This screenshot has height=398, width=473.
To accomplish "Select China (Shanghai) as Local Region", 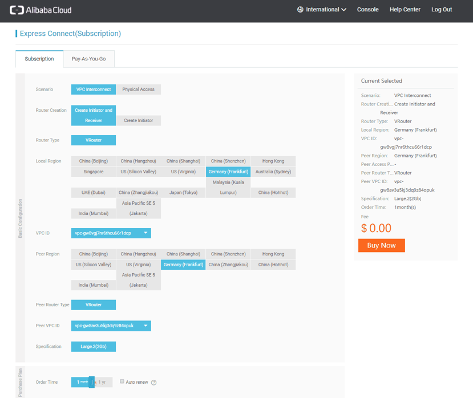I will 183,161.
